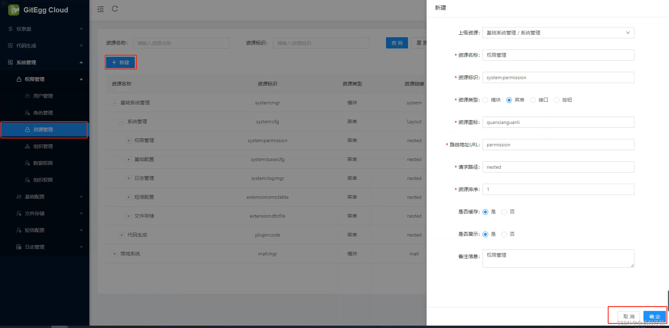
Task: Click the dashboard (仪表盘) gauge icon
Action: [x=11, y=29]
